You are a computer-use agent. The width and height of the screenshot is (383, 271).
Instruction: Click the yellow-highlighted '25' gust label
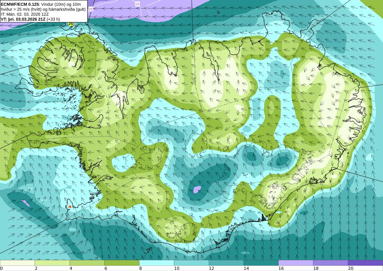(71, 24)
